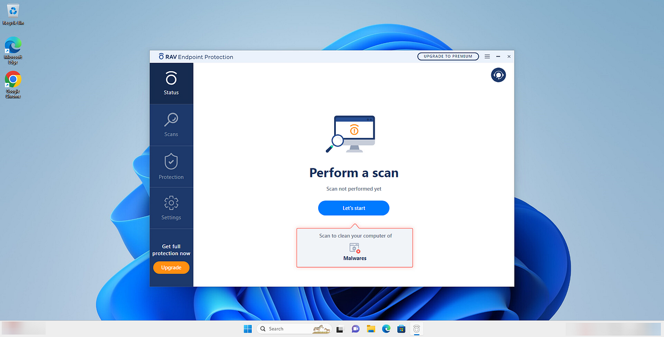The height and width of the screenshot is (337, 664).
Task: Open the hamburger menu in title bar
Action: point(487,56)
